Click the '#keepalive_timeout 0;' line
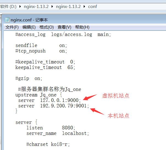This screenshot has height=150, width=166. pos(45,62)
